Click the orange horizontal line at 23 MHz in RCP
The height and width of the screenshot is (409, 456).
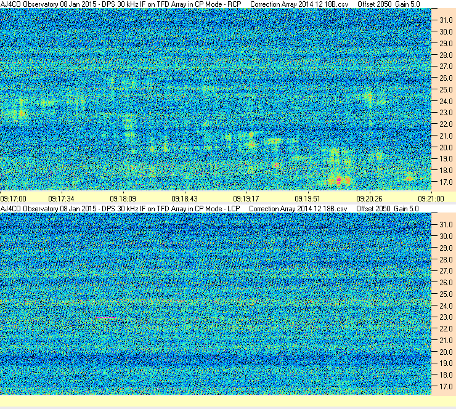(105, 113)
